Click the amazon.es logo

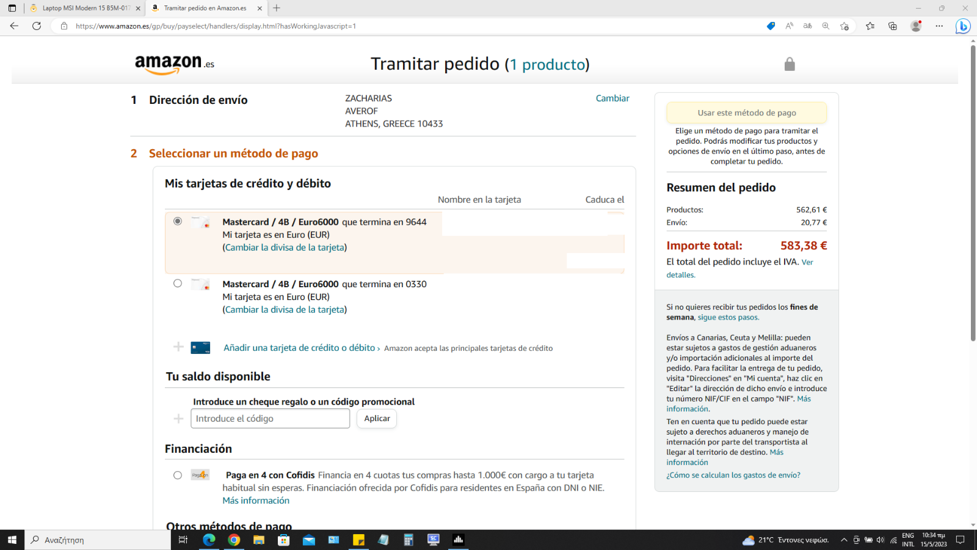tap(175, 64)
